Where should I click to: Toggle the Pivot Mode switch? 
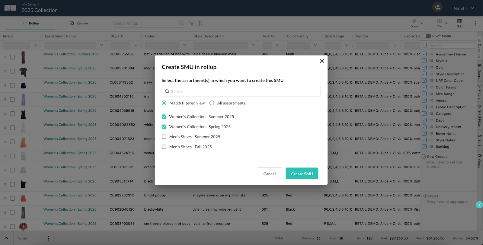pos(426,36)
